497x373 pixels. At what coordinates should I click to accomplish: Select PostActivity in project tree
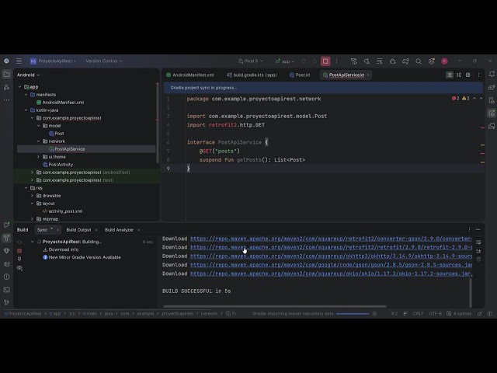[x=61, y=165]
